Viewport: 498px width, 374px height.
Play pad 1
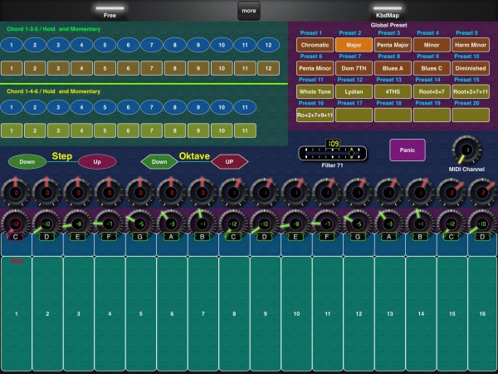click(x=17, y=313)
